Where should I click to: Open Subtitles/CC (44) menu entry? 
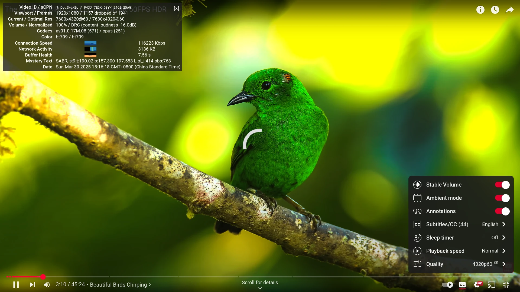coord(461,224)
